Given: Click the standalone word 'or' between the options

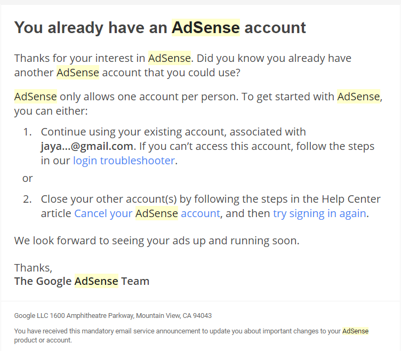Looking at the screenshot, I should pos(28,178).
